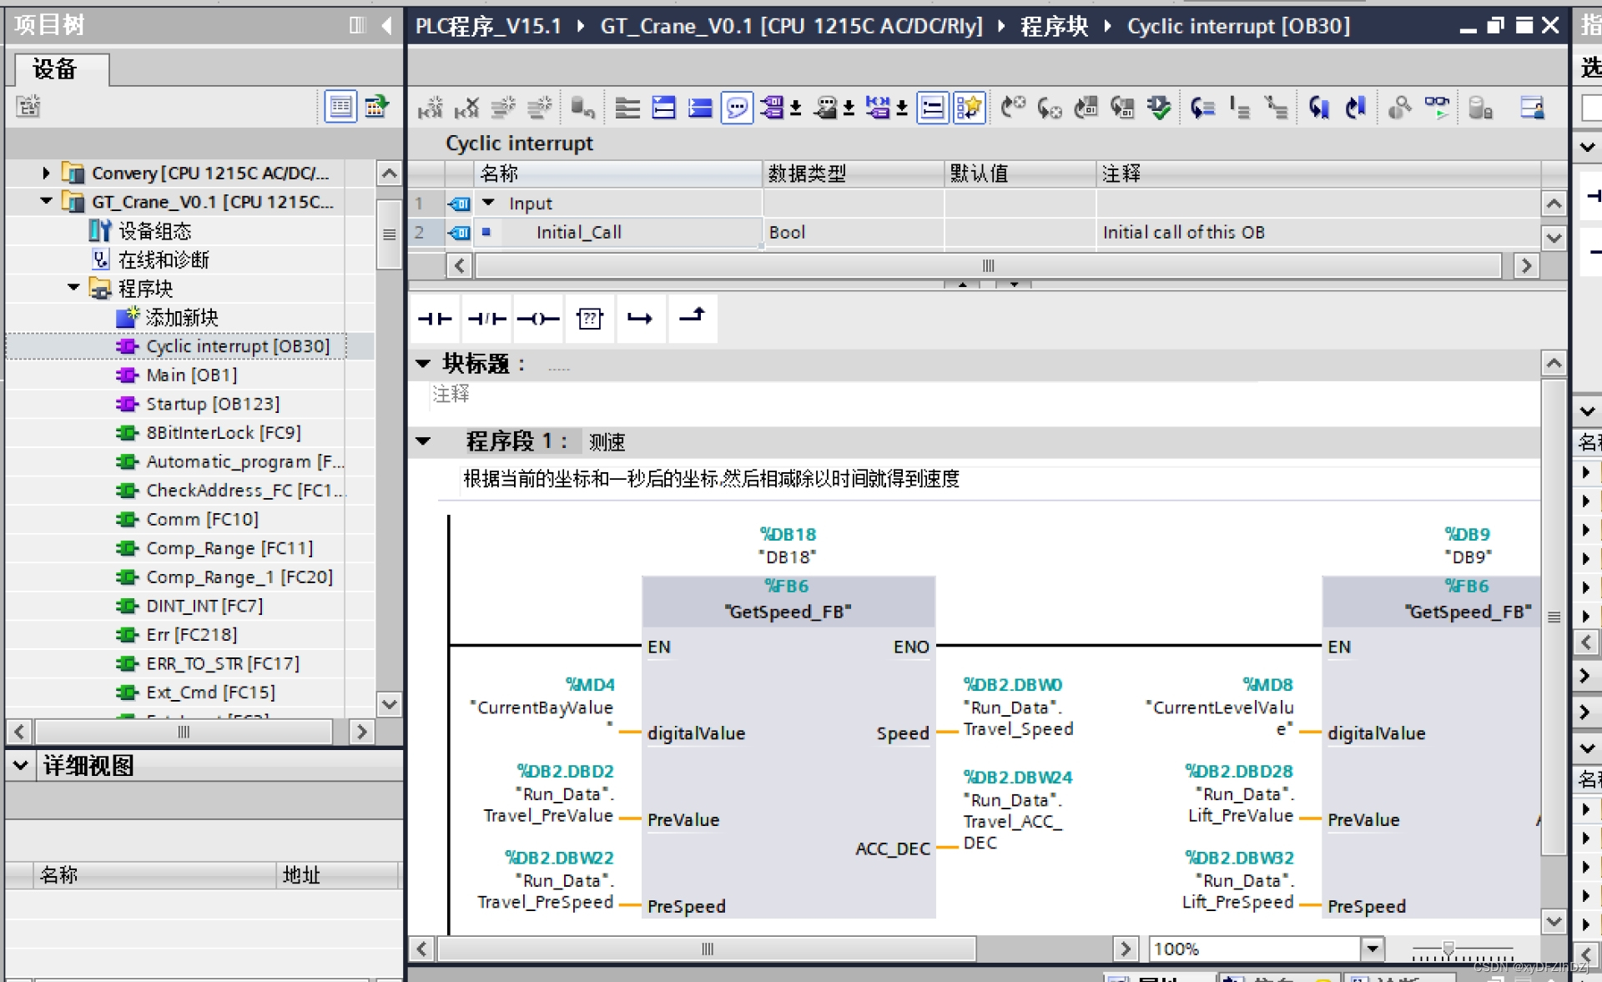Open 设备组态 device configuration

[x=154, y=231]
